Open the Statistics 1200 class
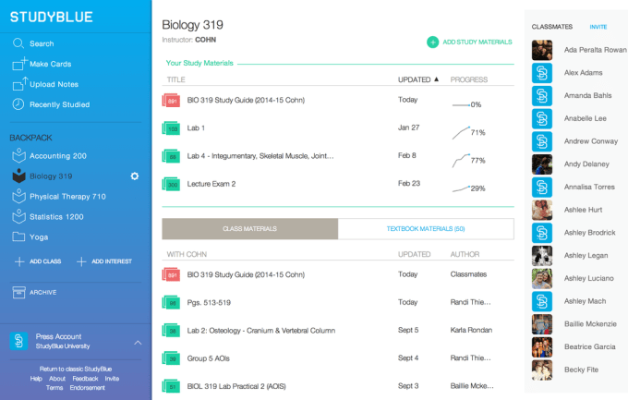 click(x=56, y=216)
